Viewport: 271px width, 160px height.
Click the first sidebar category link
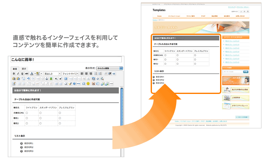click(232, 41)
